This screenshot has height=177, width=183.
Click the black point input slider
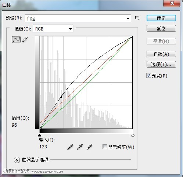coord(39,135)
